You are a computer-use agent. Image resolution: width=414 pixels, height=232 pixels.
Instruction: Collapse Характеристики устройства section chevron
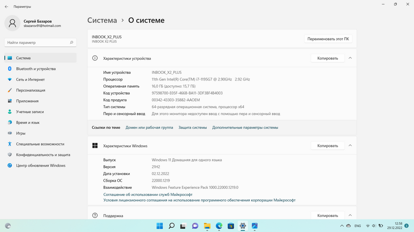350,58
